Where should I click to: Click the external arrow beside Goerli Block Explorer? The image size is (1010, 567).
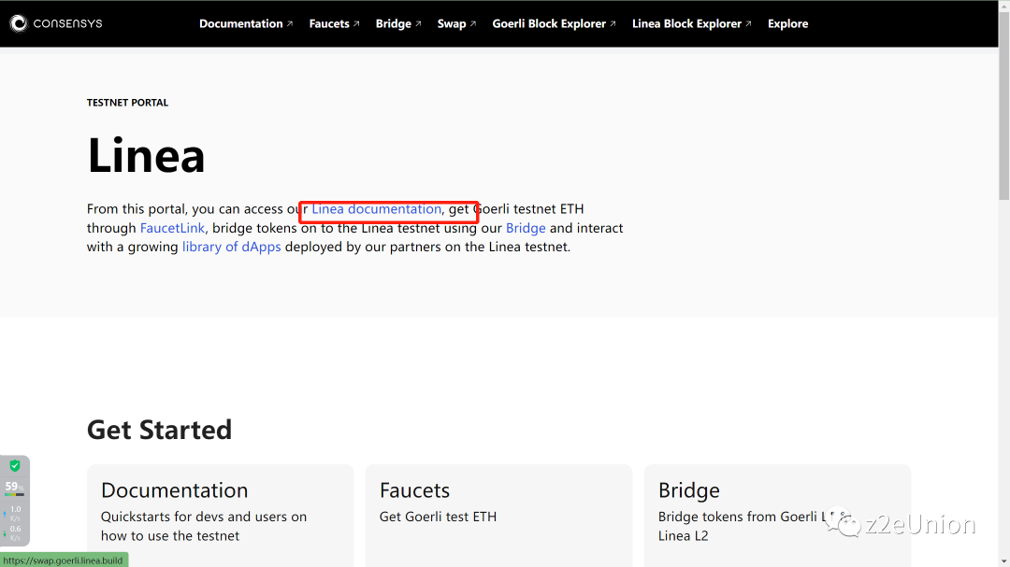613,23
